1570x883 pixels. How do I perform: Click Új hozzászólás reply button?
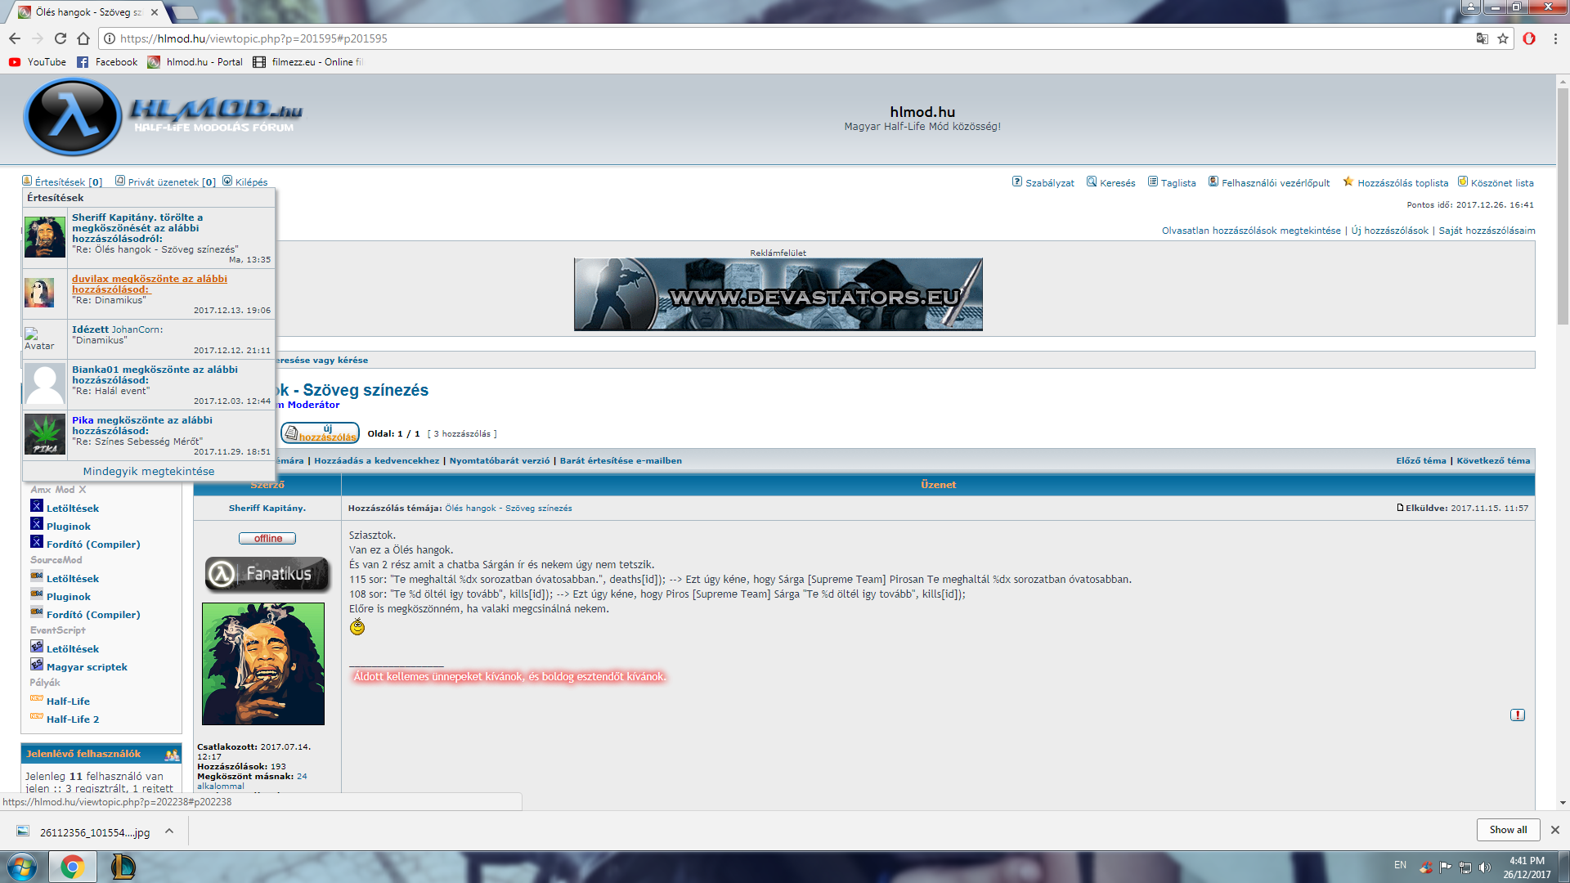point(320,433)
